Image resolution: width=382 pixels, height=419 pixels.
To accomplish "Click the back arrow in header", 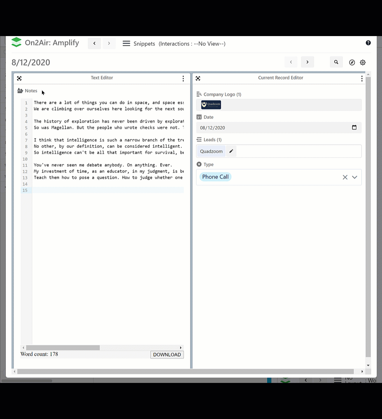I will [94, 43].
